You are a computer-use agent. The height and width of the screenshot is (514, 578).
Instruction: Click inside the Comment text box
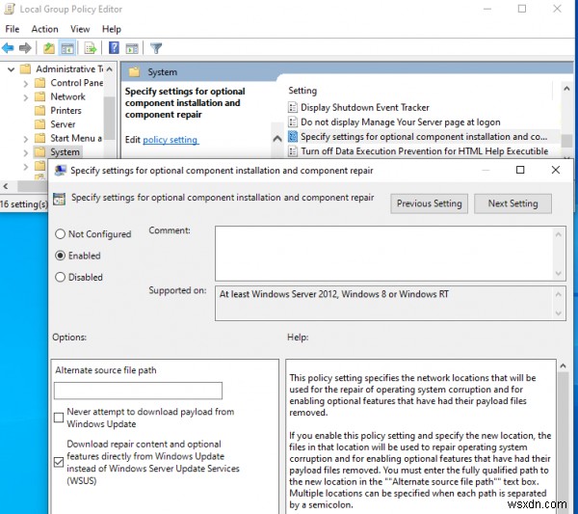click(384, 254)
